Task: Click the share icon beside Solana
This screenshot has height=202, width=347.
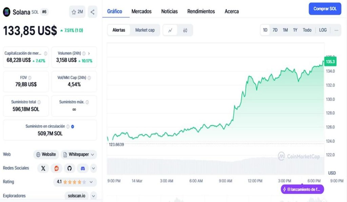Action: click(x=93, y=12)
